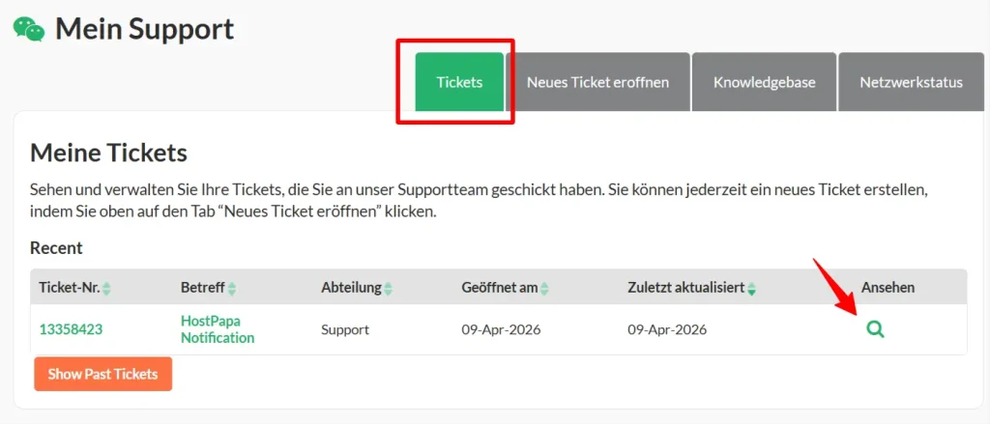Viewport: 990px width, 424px height.
Task: Open the Neues Ticket eröffnen tab
Action: point(597,82)
